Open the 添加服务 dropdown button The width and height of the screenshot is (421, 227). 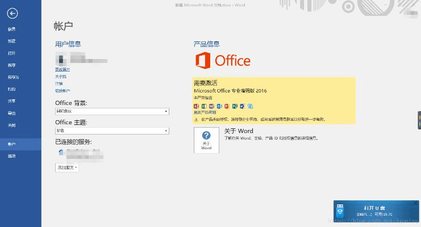pyautogui.click(x=67, y=167)
